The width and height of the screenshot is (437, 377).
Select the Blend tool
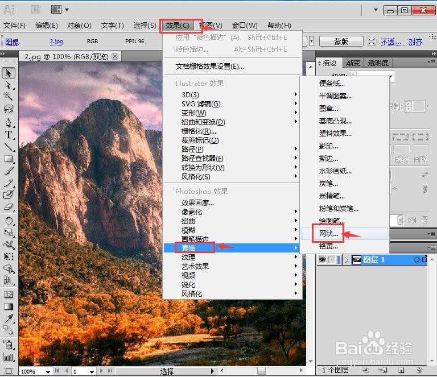(x=9, y=330)
